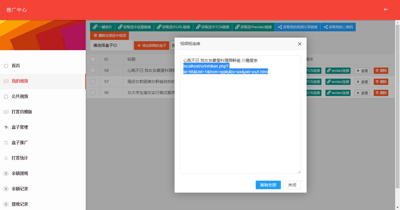Click 查看 play button in row 96
This screenshot has width=400, height=210.
362,93
